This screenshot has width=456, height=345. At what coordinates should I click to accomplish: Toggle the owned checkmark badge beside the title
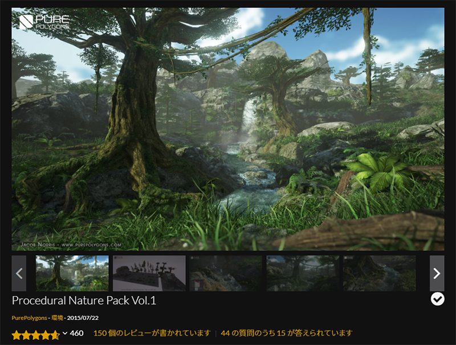437,299
